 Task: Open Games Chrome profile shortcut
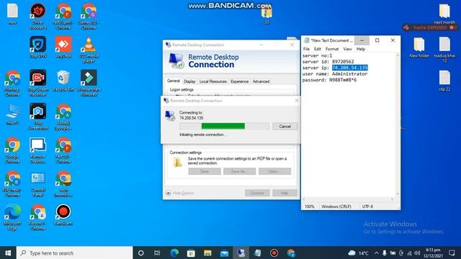[89, 16]
